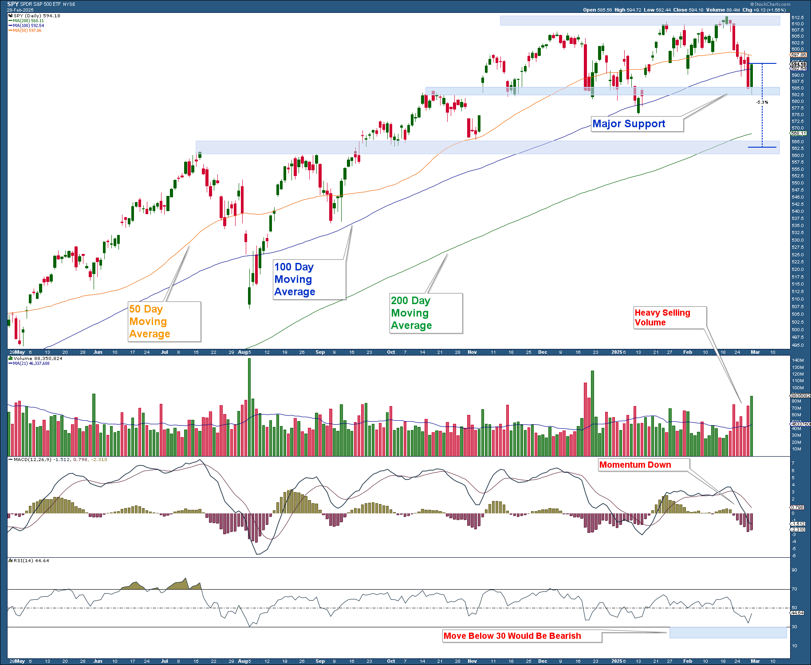
Task: Click the 'RSI(14) 44.64' legend text
Action: 31,560
